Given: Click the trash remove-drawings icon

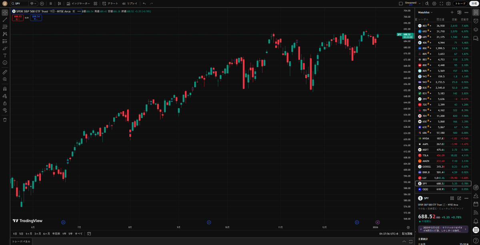Looking at the screenshot, I should click(x=5, y=120).
